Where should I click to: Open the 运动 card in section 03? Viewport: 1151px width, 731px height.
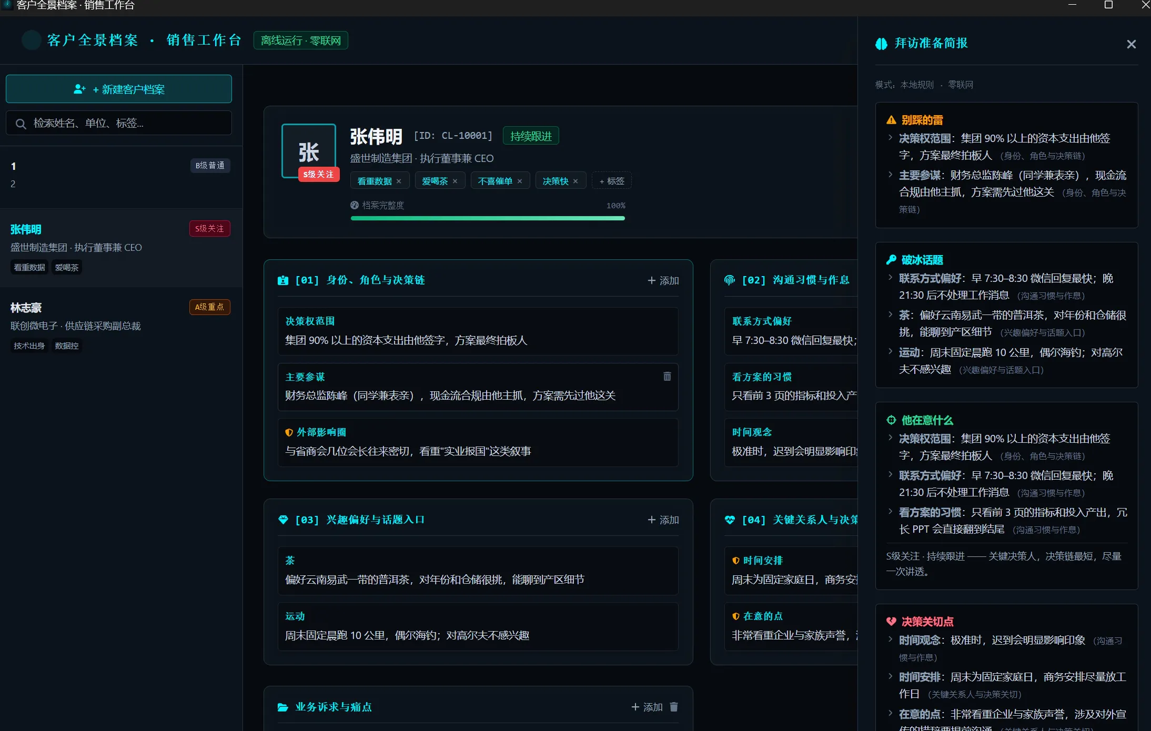pyautogui.click(x=478, y=626)
